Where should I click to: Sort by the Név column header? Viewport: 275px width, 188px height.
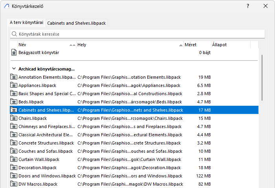(x=47, y=45)
